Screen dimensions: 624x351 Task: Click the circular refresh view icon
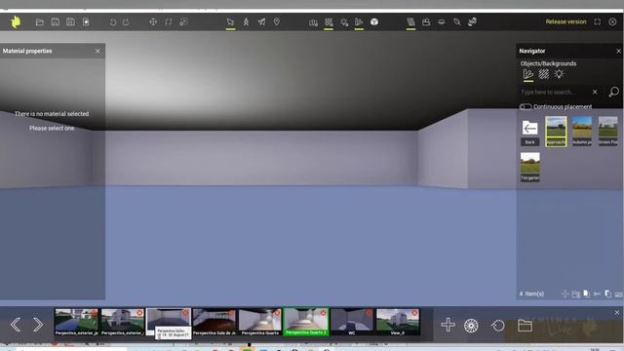click(497, 326)
